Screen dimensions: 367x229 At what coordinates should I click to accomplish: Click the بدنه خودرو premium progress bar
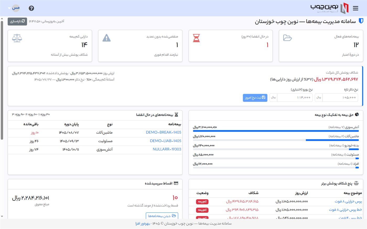click(276, 149)
